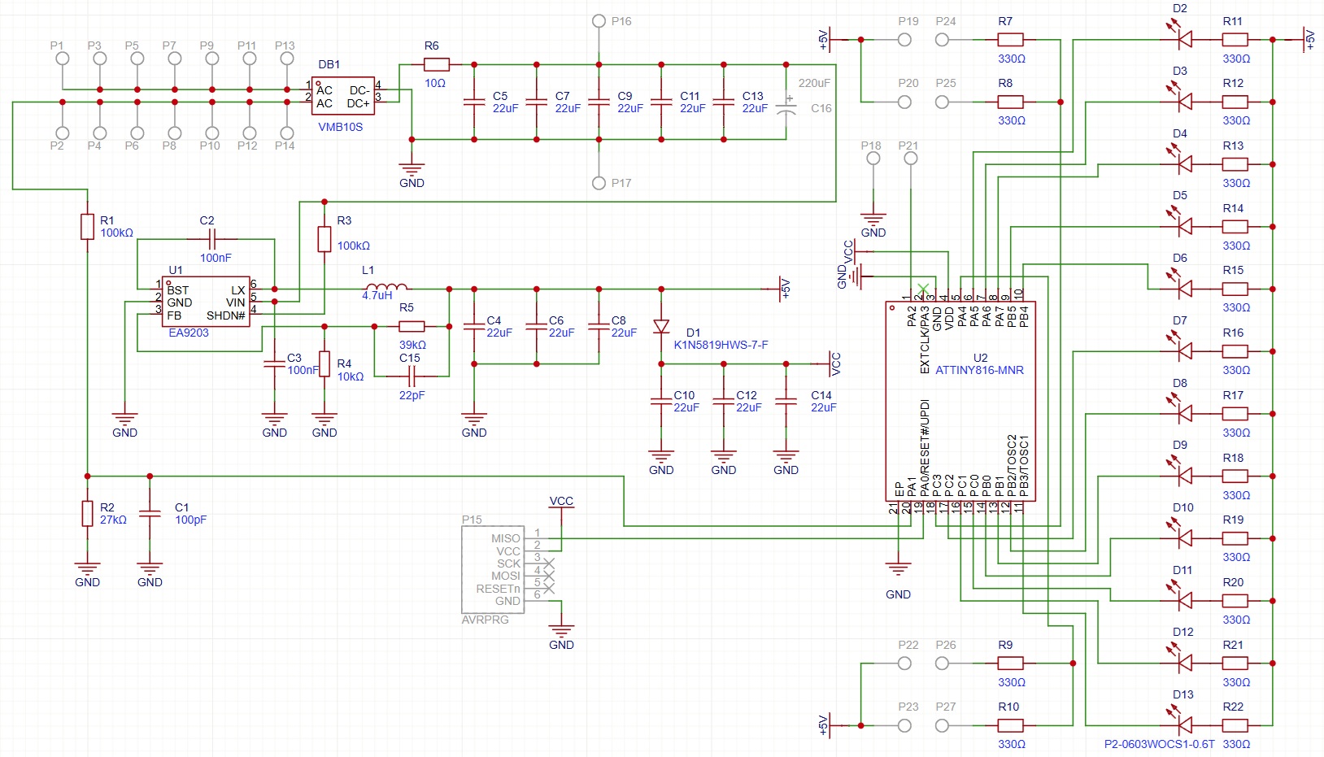The width and height of the screenshot is (1324, 757).
Task: Click the U1 EA9203 regulator IC body
Action: 206,302
